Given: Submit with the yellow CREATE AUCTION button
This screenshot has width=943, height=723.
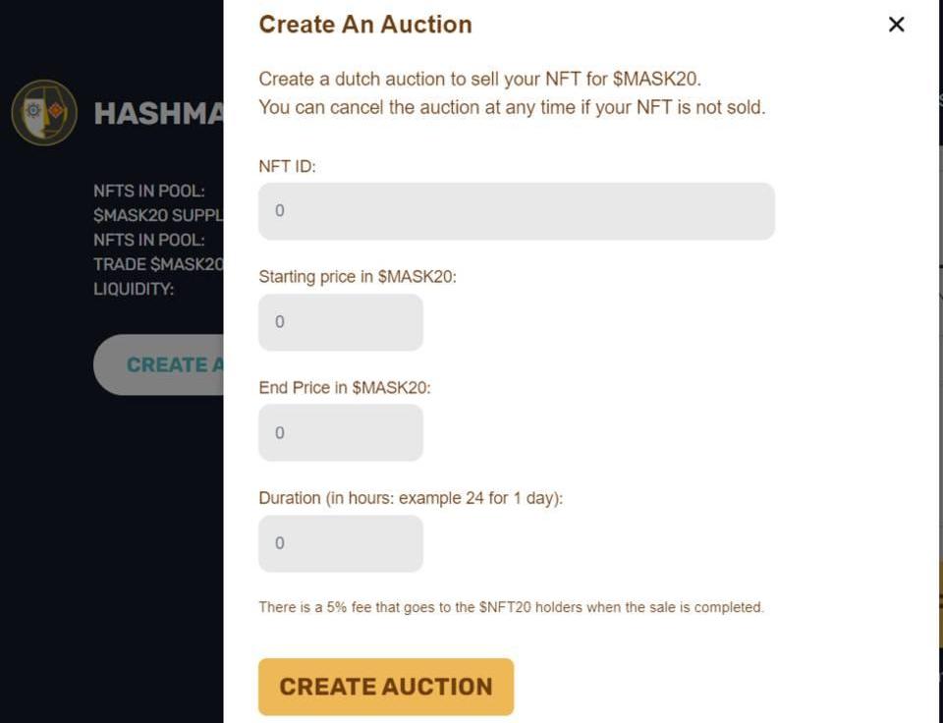Looking at the screenshot, I should [386, 687].
